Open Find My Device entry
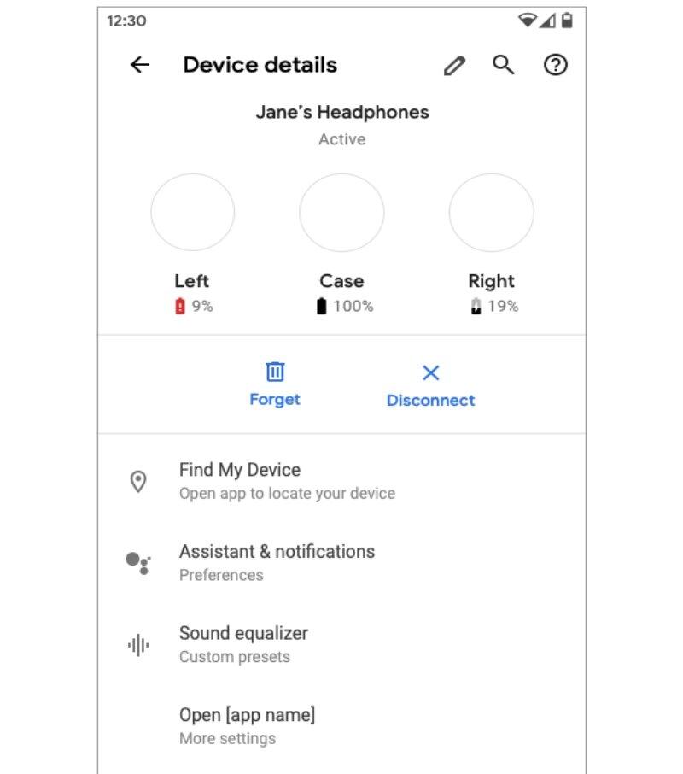 click(341, 481)
